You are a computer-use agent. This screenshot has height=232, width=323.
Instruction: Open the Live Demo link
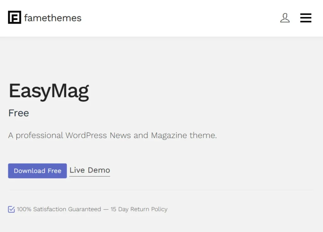tap(90, 170)
